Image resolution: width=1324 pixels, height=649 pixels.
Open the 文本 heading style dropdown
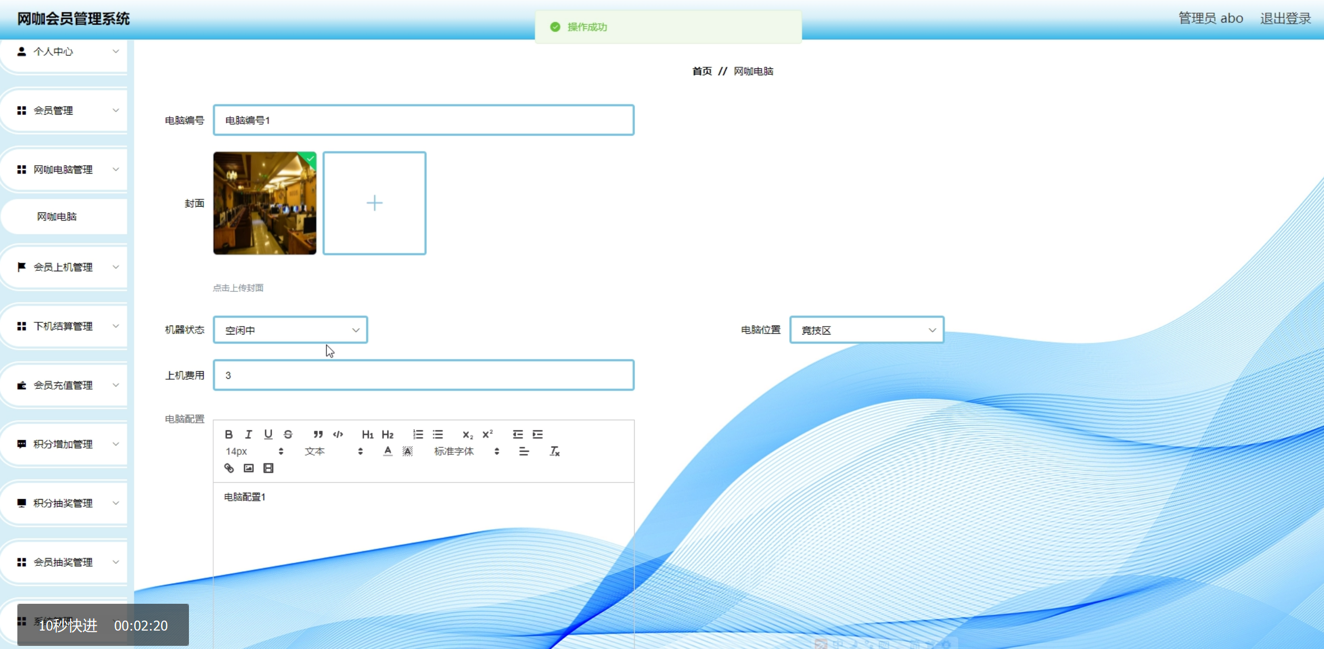click(x=334, y=451)
